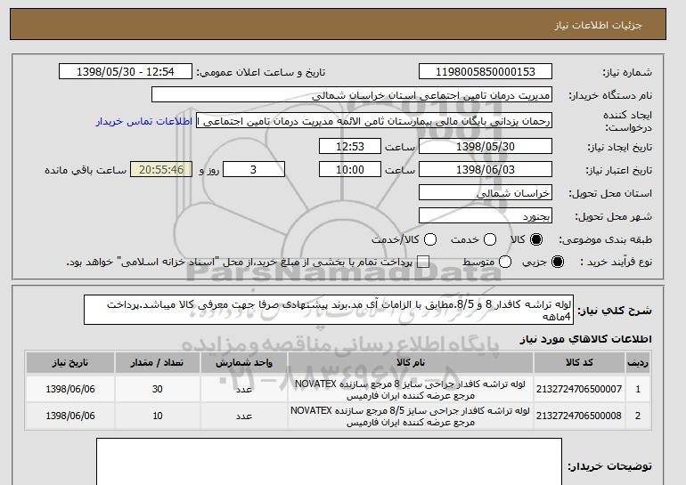Screen dimensions: 686x485
Task: Click the عدد unit cell in row 2
Action: point(244,416)
